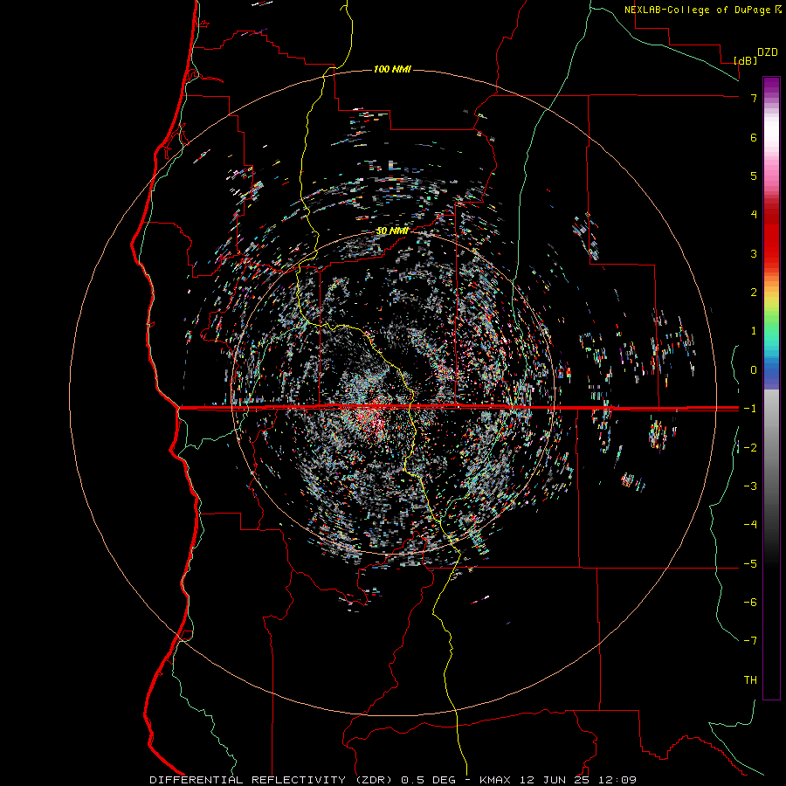
Task: Click the [dB] units label
Action: pos(745,60)
